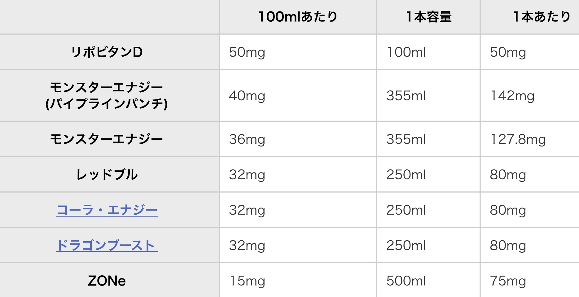The height and width of the screenshot is (297, 579).
Task: Click コーラ・エナジー's 32mg cell
Action: click(x=247, y=210)
